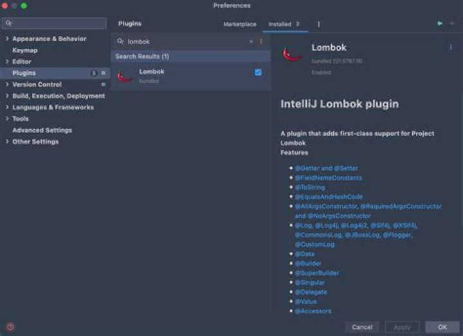463x336 pixels.
Task: Open the @ToString link
Action: click(310, 188)
